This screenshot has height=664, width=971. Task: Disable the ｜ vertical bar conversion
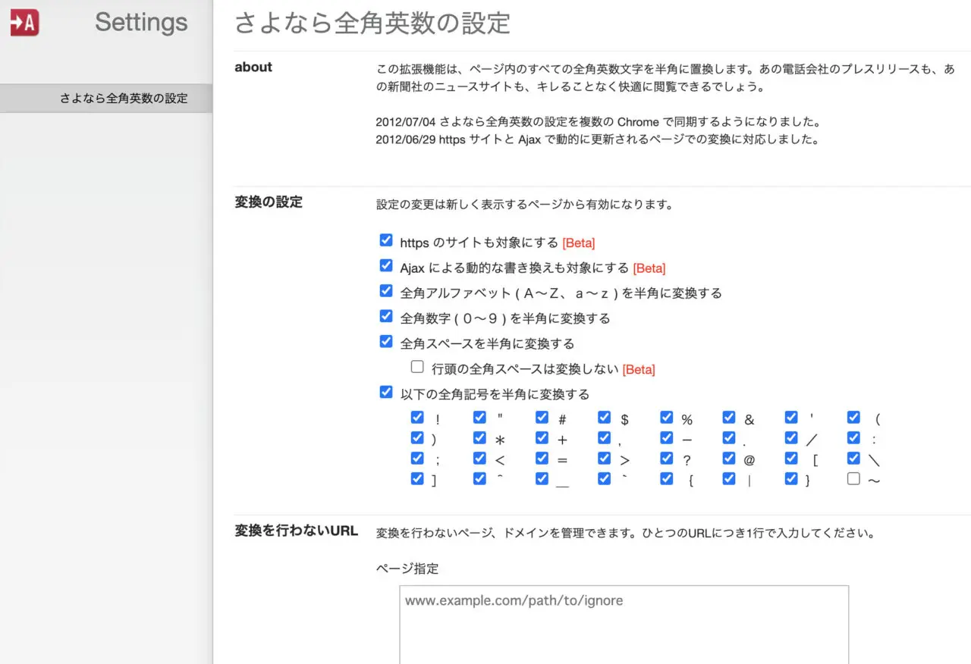pyautogui.click(x=729, y=478)
